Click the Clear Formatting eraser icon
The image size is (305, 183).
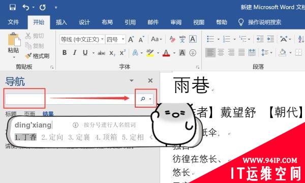172,39
